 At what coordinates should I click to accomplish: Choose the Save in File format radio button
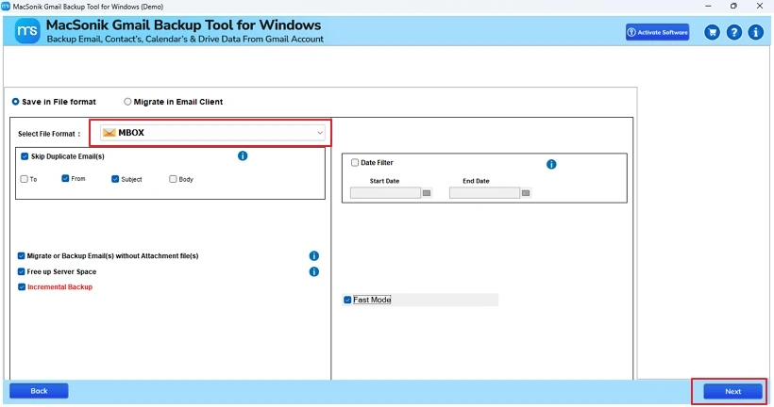(15, 102)
